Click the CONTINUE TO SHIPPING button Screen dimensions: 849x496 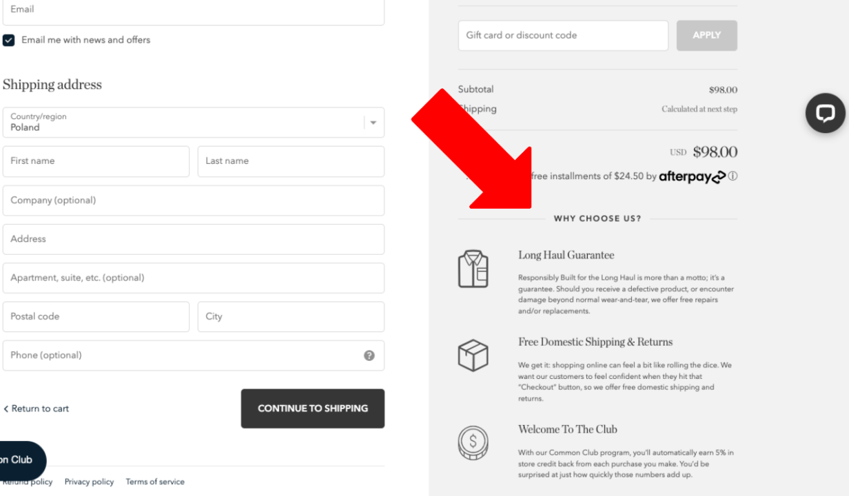tap(312, 409)
